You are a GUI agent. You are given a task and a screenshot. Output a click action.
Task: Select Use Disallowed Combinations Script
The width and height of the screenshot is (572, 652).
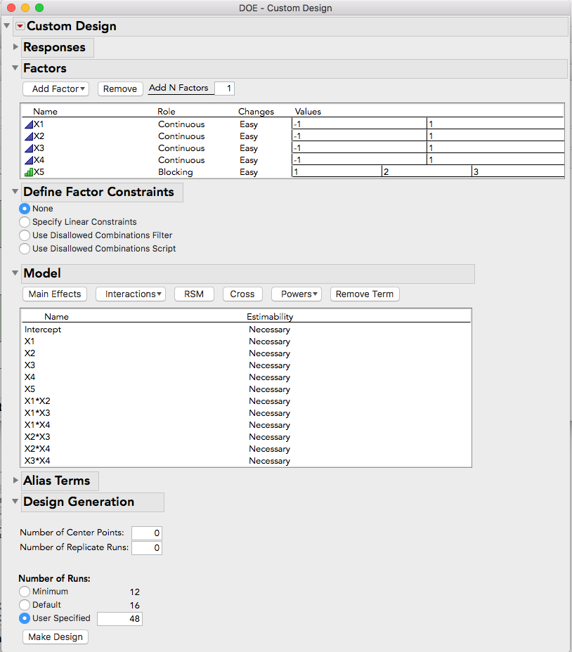[x=25, y=249]
